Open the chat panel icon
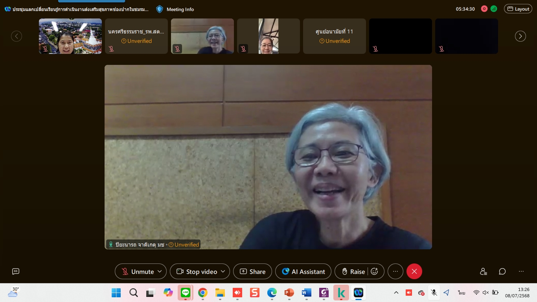The image size is (537, 302). 502,271
